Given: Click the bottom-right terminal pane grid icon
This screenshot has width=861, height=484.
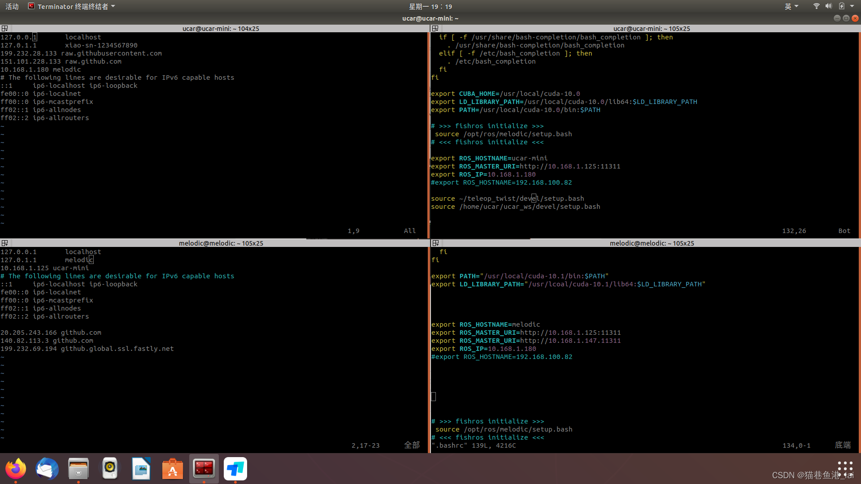Looking at the screenshot, I should (435, 243).
